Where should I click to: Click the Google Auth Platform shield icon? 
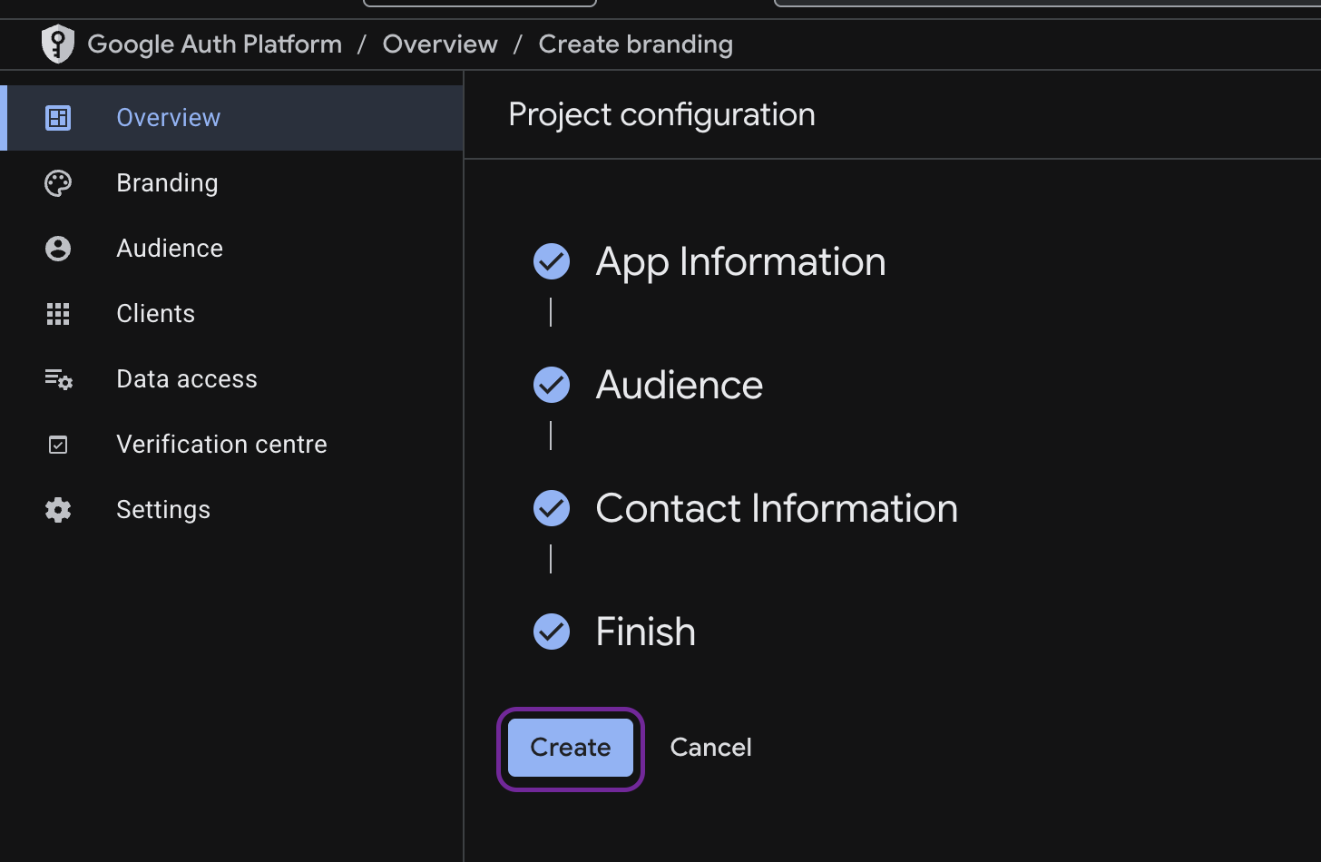[58, 44]
